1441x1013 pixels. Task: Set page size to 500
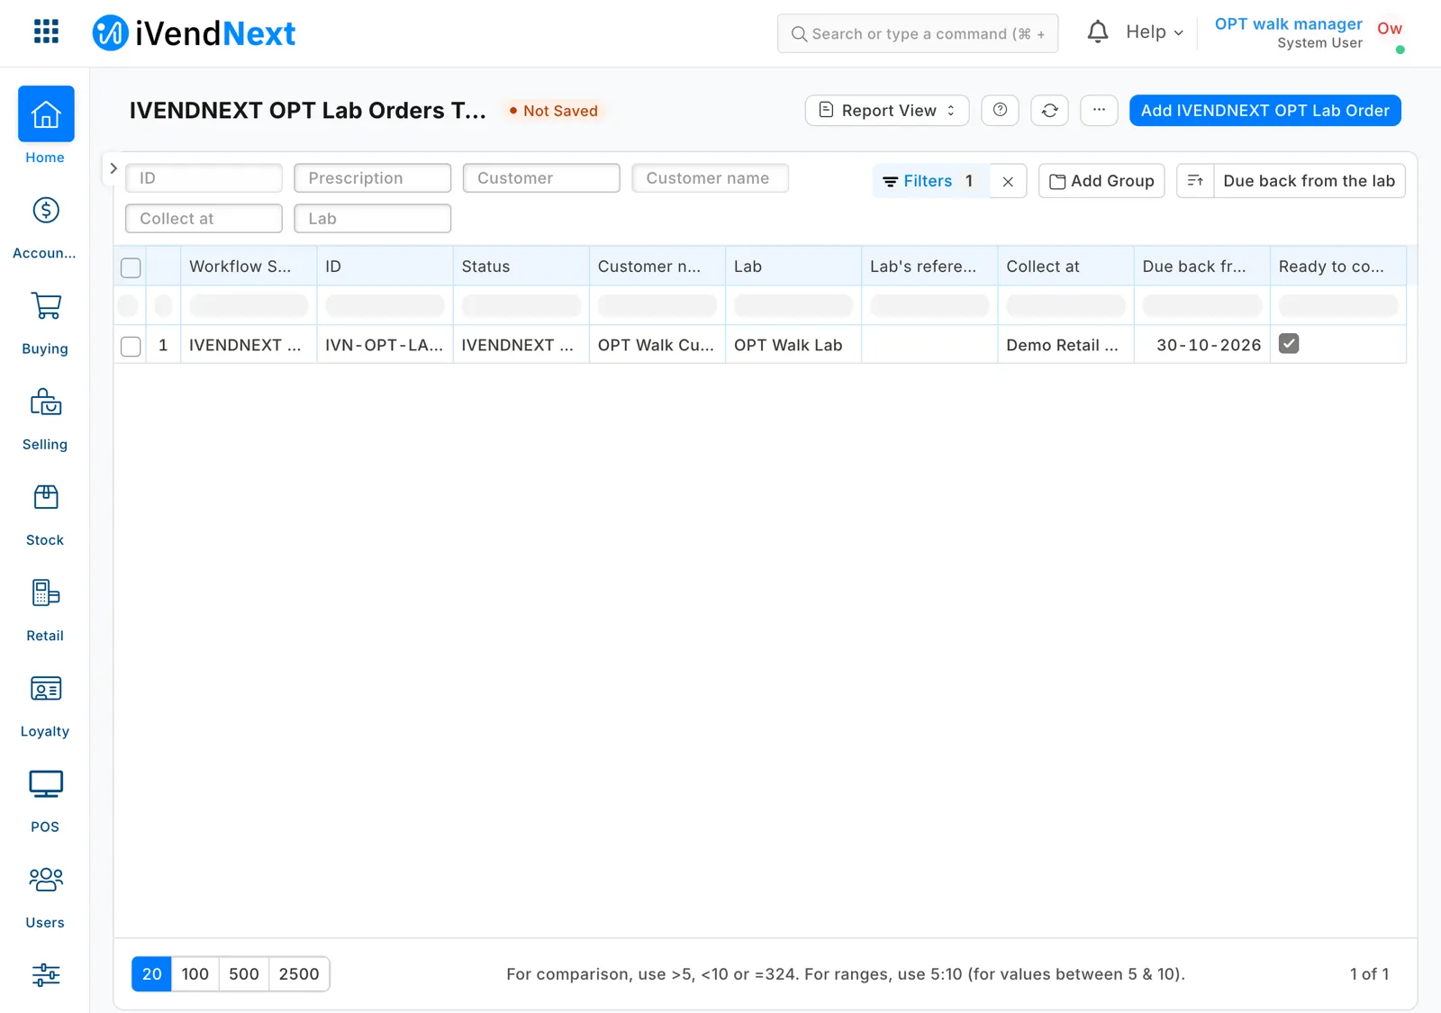(244, 974)
